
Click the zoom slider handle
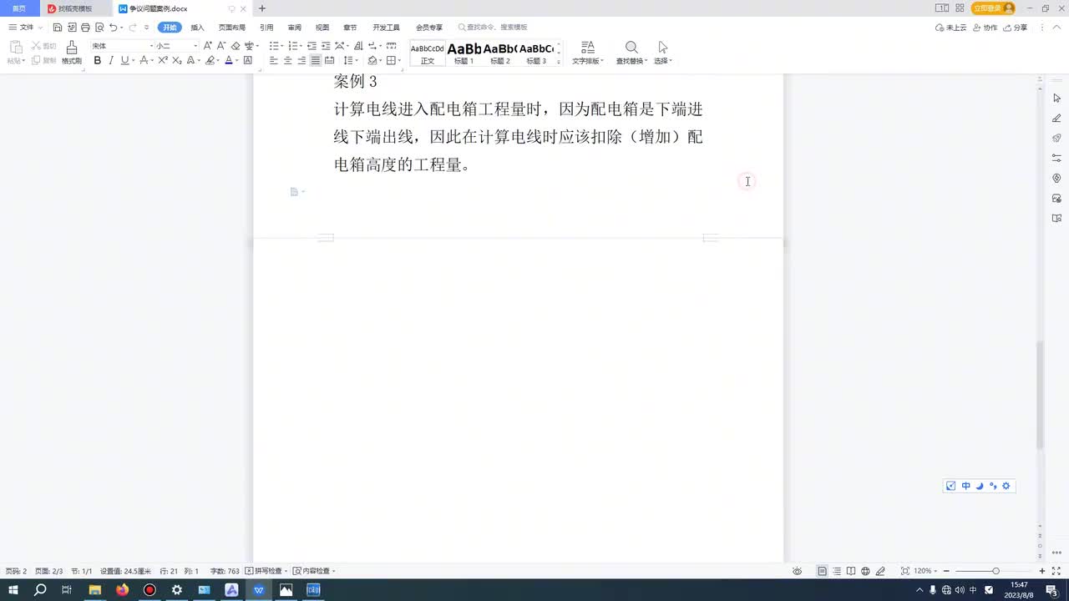[x=996, y=571]
